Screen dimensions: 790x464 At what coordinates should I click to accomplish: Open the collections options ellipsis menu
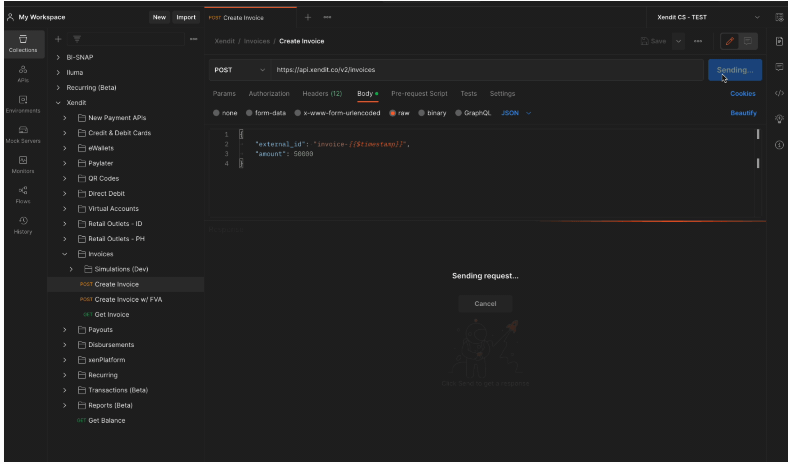click(x=193, y=39)
